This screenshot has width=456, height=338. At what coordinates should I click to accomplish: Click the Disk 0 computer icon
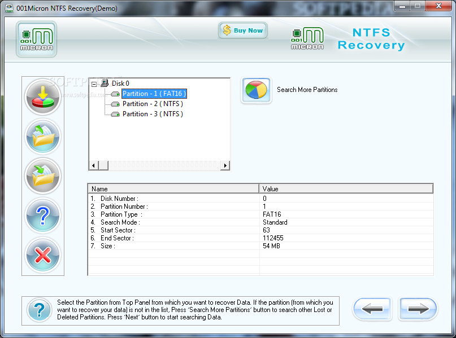[105, 84]
